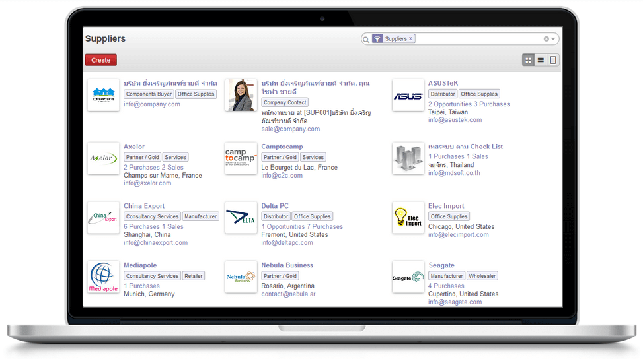Click Components Buyer tag

tap(149, 94)
